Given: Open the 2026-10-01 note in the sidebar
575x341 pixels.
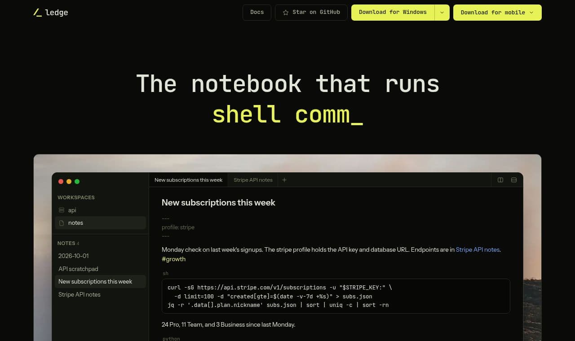Looking at the screenshot, I should [x=100, y=256].
